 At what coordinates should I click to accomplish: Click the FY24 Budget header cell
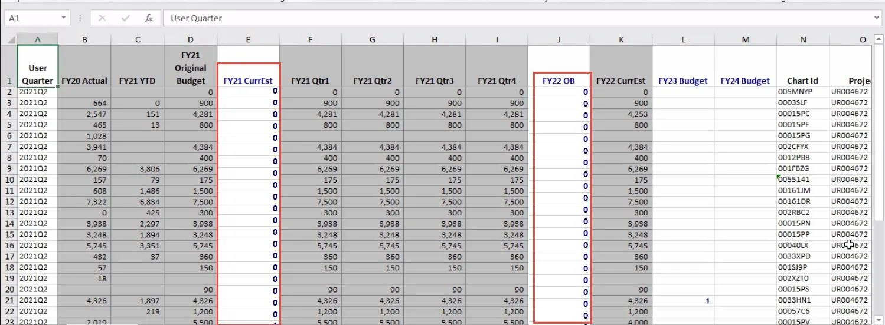tap(745, 67)
